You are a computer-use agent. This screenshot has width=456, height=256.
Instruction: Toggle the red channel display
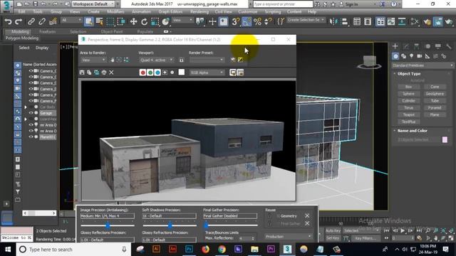pos(142,73)
